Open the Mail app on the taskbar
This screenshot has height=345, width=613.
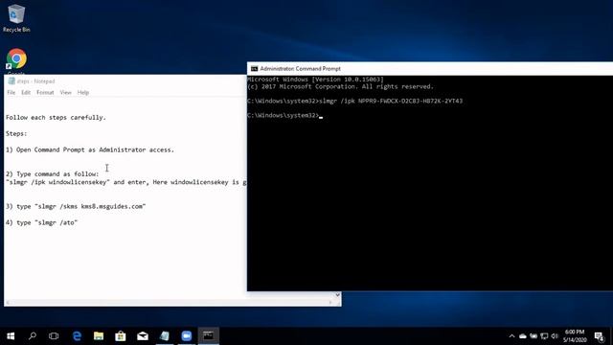coord(143,336)
